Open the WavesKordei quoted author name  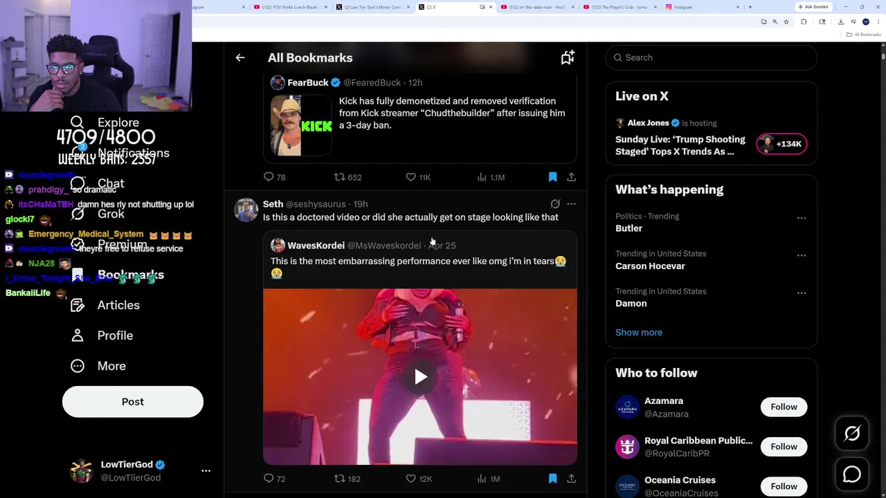[x=316, y=246]
